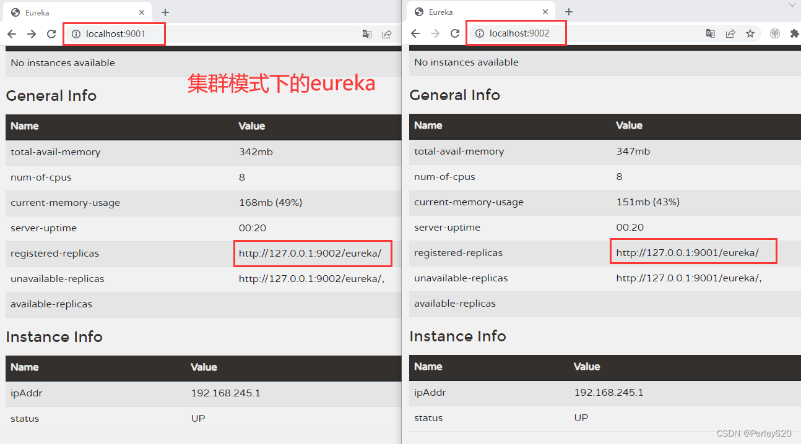Focus the localhost:9001 address bar
Screen dimensions: 801x444
tap(210, 34)
